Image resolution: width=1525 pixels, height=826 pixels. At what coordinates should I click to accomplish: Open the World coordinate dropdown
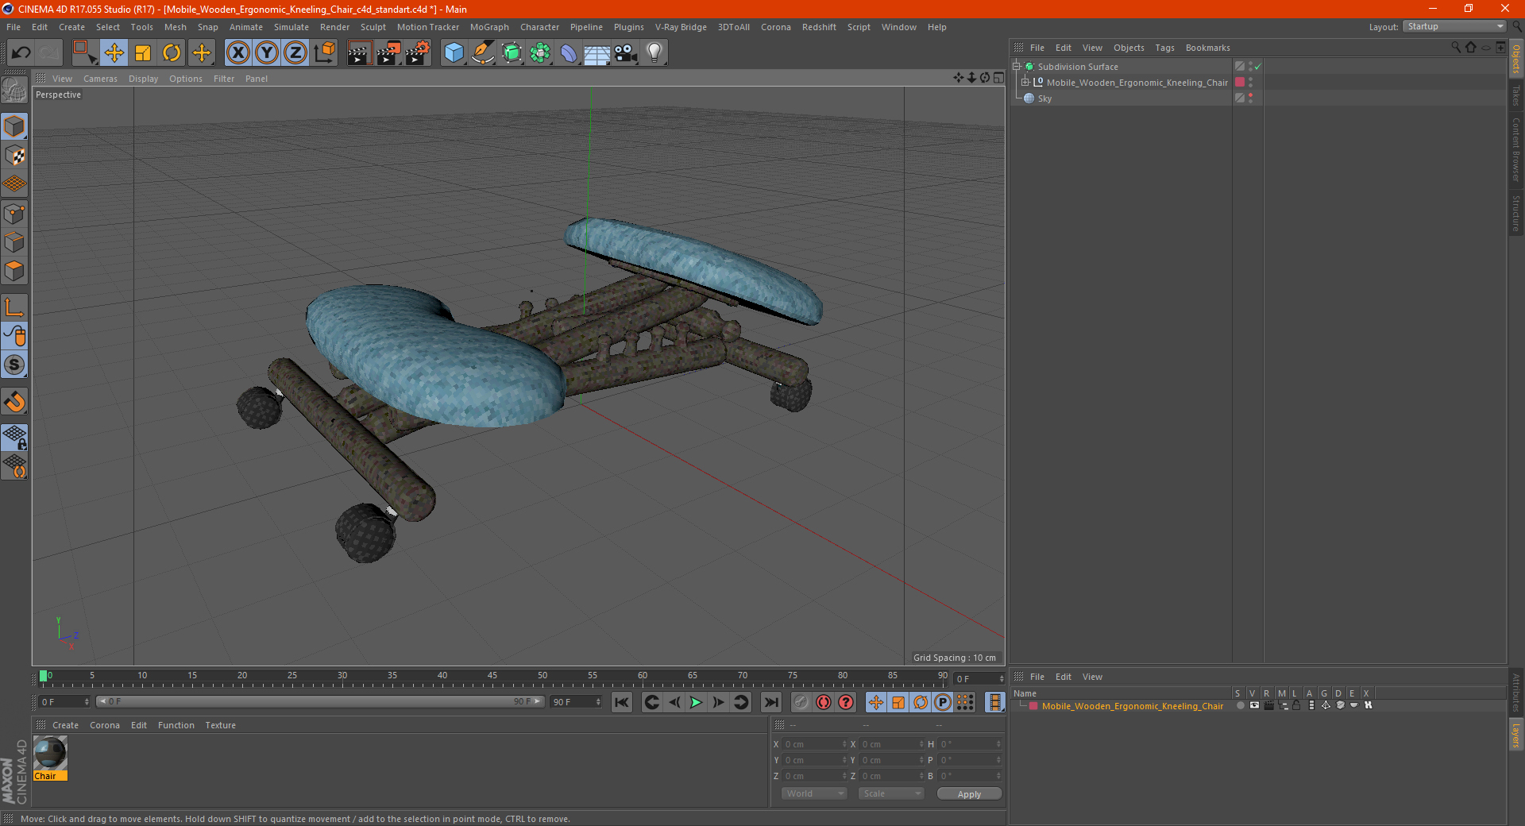(814, 793)
